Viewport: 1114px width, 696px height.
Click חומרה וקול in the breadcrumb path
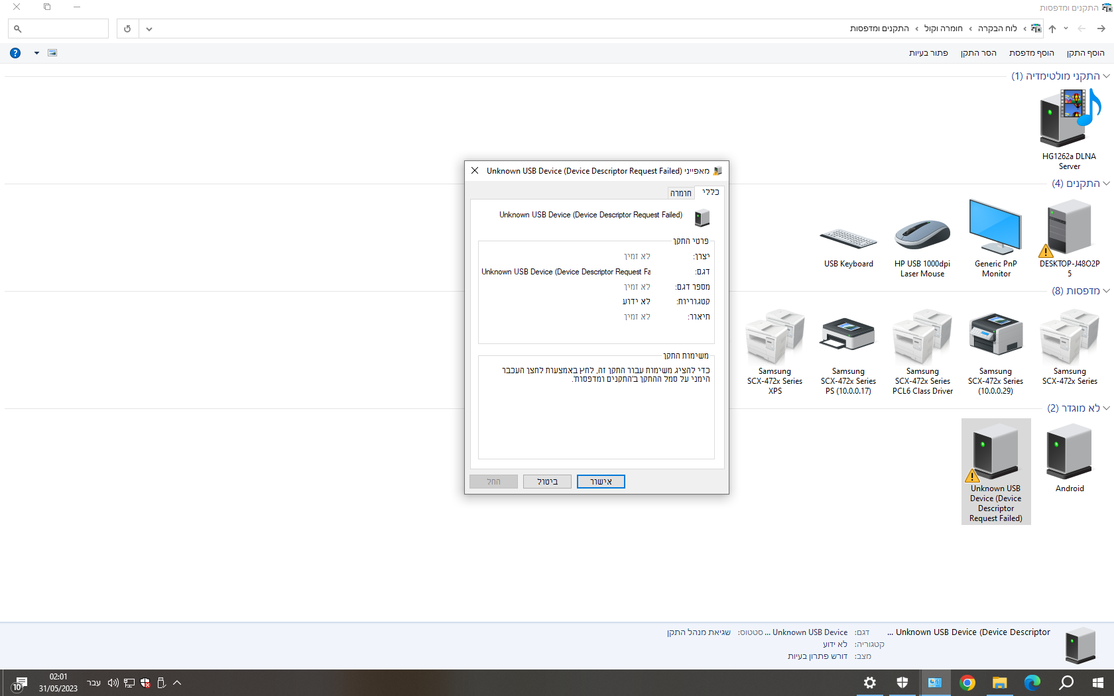[943, 29]
